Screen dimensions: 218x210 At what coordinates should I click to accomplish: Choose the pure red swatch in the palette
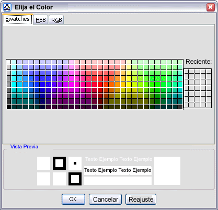[100, 84]
